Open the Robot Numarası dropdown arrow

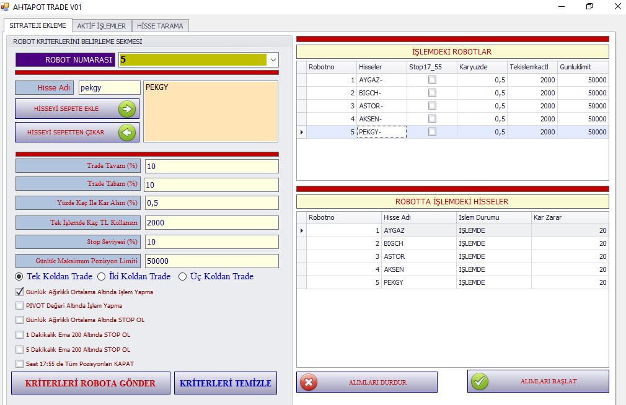273,60
